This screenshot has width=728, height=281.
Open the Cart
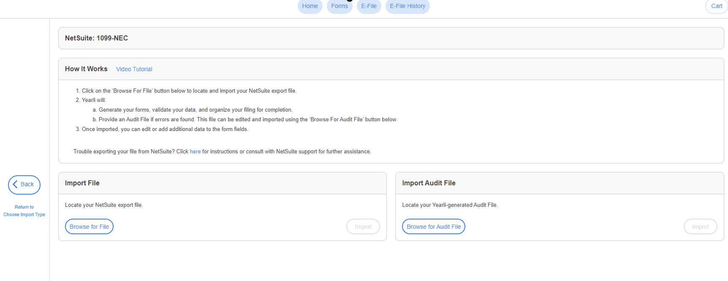(717, 6)
